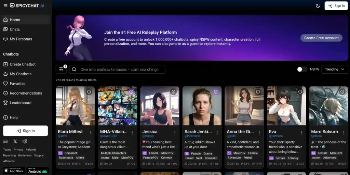
Task: Open the Discord icon link
Action: [x=5, y=141]
